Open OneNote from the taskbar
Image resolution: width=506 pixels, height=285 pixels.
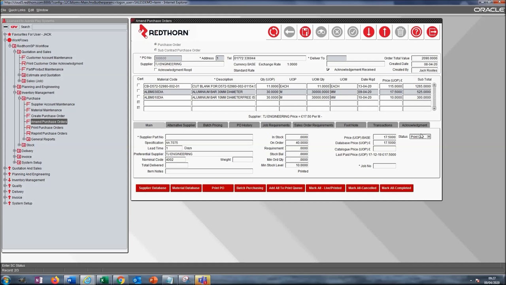point(38,280)
